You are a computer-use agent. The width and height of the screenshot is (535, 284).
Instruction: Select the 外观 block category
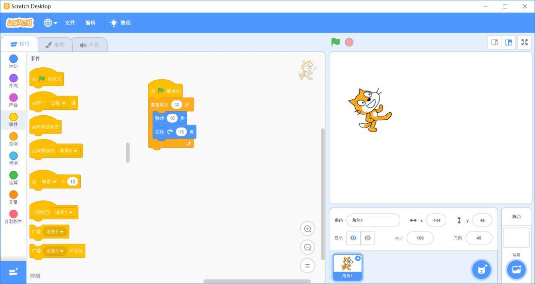[13, 81]
